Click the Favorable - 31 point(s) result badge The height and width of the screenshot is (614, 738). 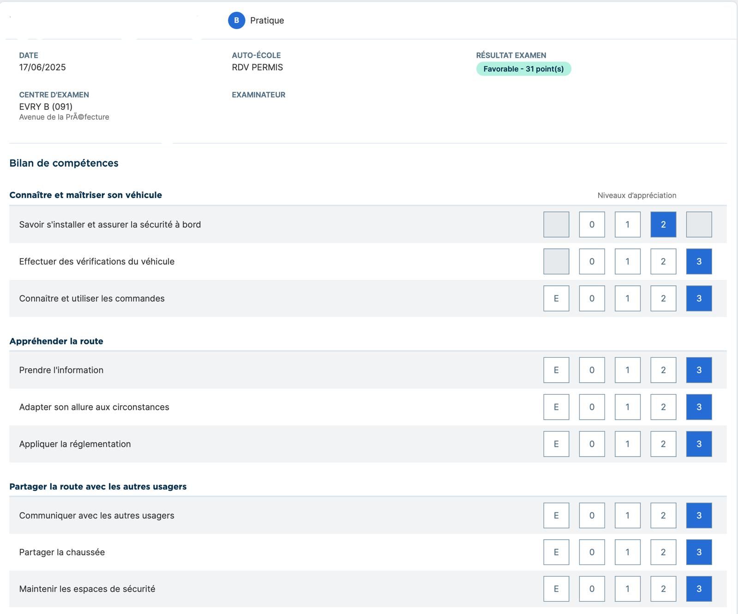click(523, 69)
